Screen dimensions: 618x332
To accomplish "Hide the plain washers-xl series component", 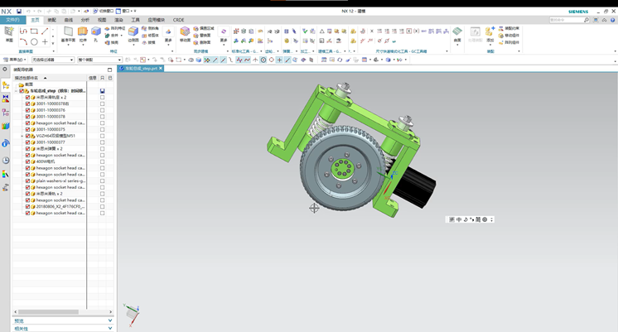I will [27, 180].
